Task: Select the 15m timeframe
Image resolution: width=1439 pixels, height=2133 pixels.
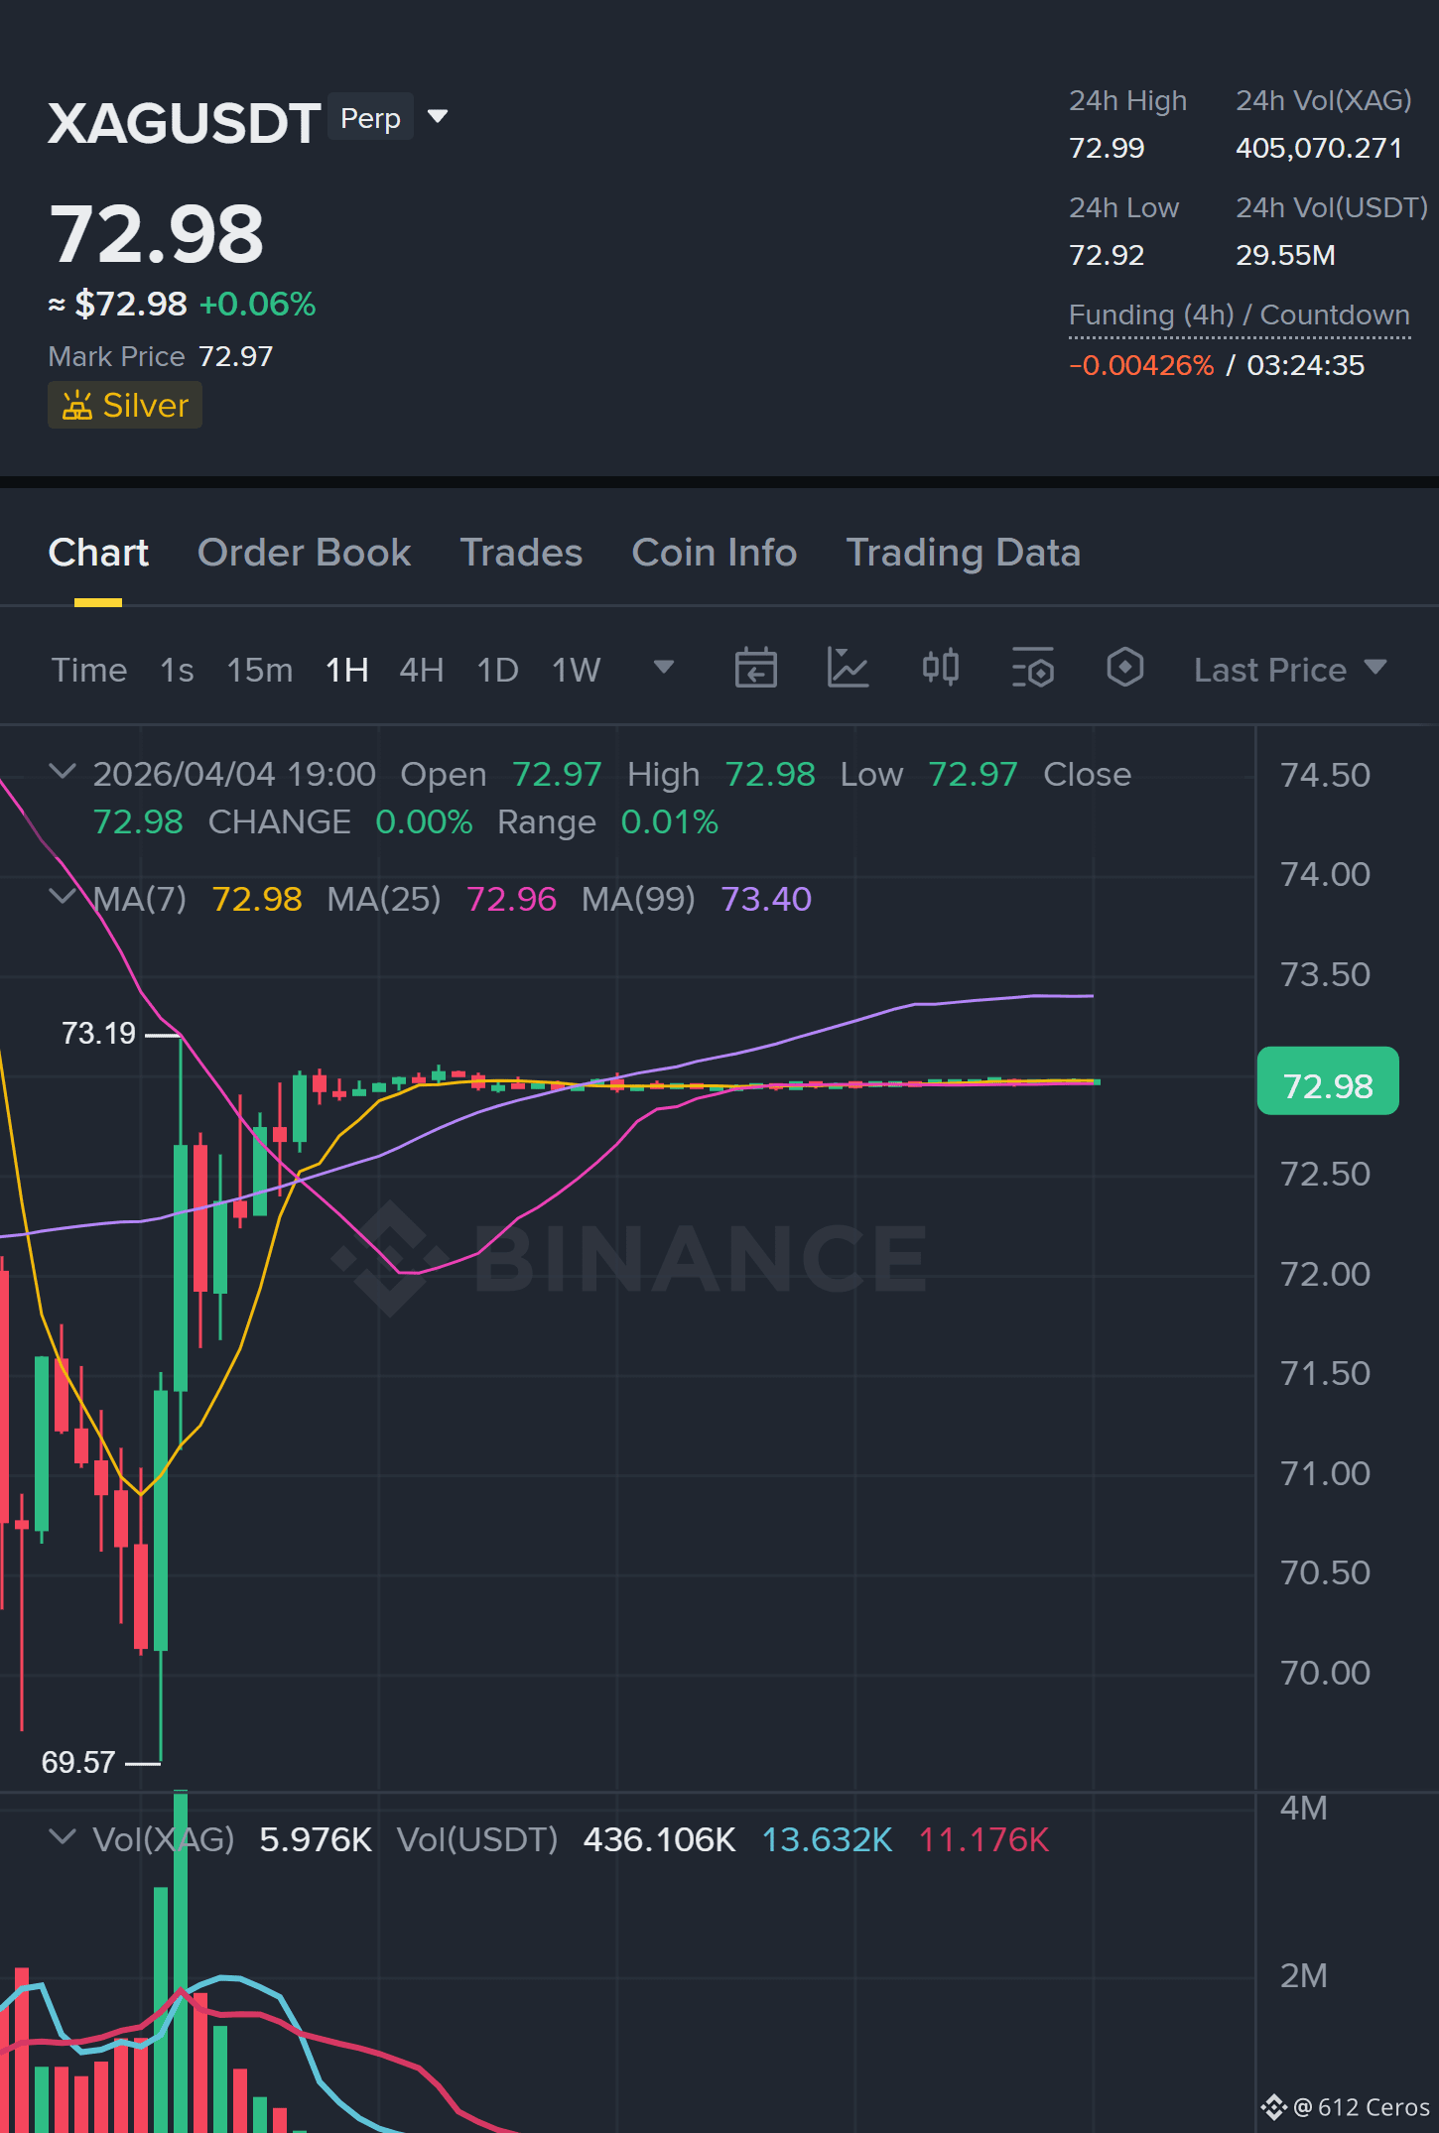Action: (x=259, y=670)
